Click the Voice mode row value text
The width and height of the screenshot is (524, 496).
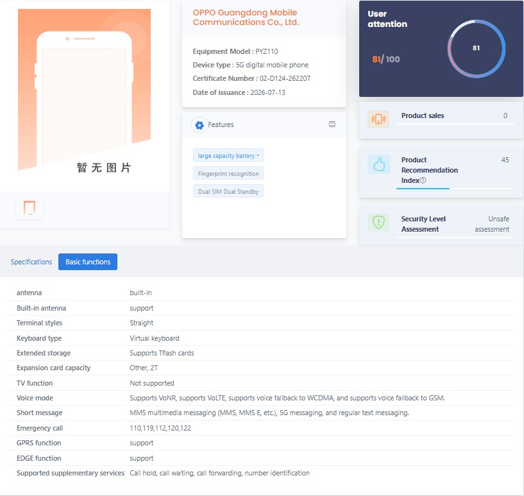point(287,398)
